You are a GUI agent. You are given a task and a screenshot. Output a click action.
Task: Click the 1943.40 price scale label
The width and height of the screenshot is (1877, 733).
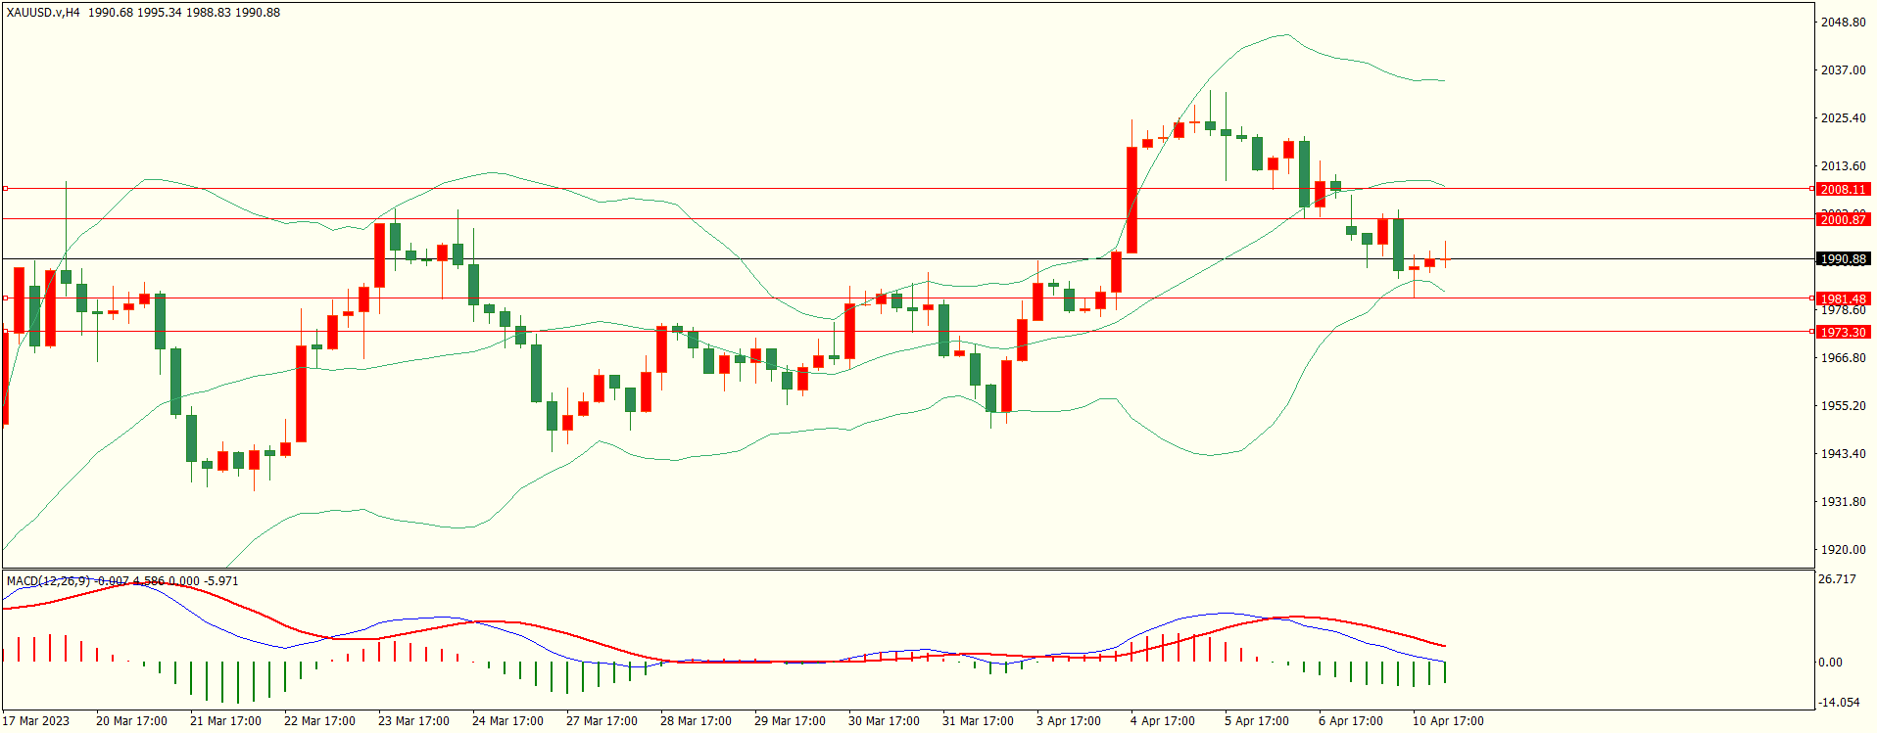click(x=1843, y=454)
